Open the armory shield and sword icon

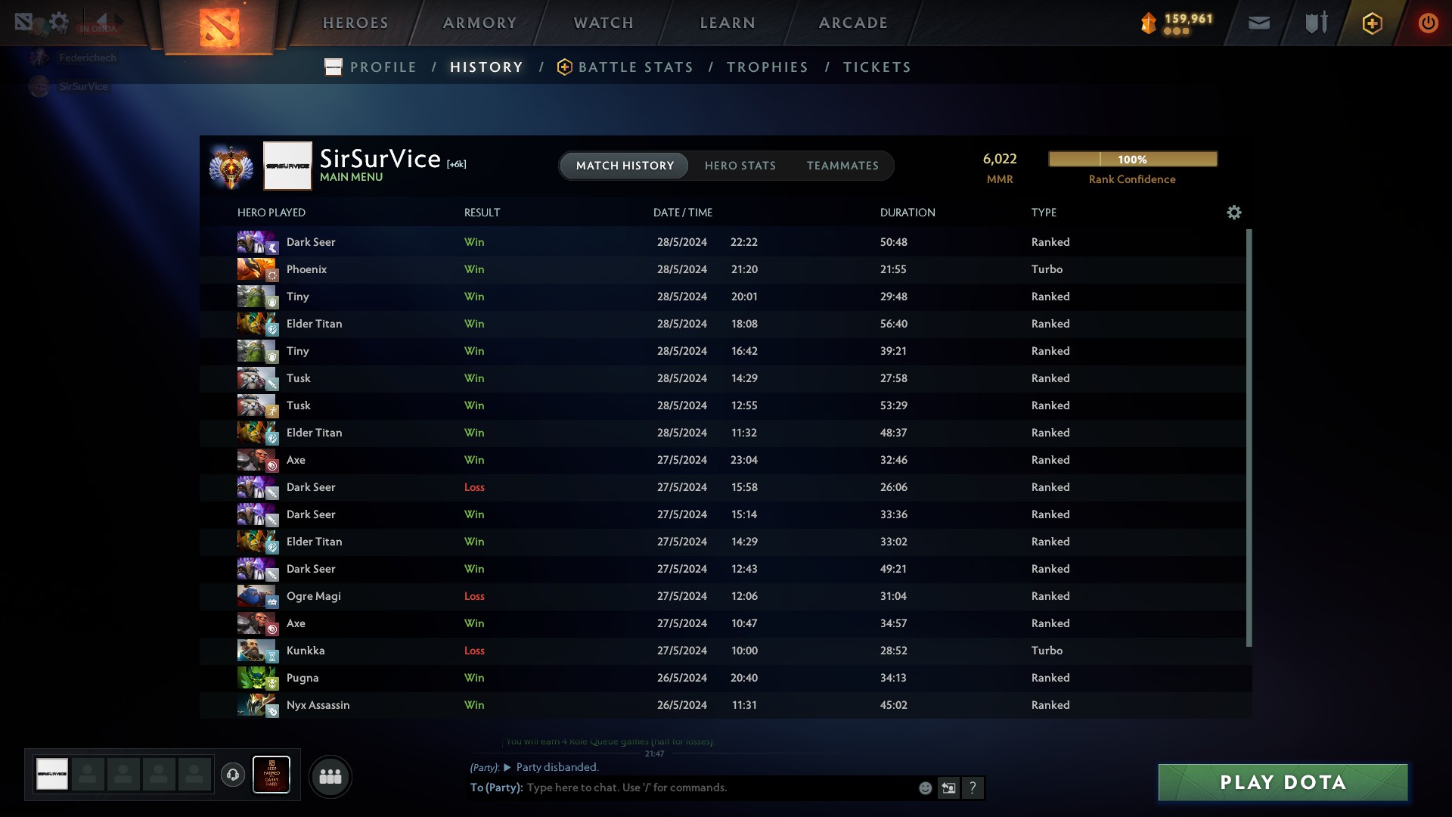(x=1316, y=23)
